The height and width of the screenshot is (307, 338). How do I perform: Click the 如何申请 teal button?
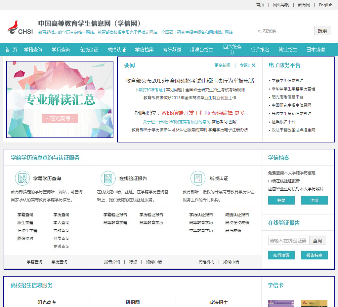pos(281,255)
